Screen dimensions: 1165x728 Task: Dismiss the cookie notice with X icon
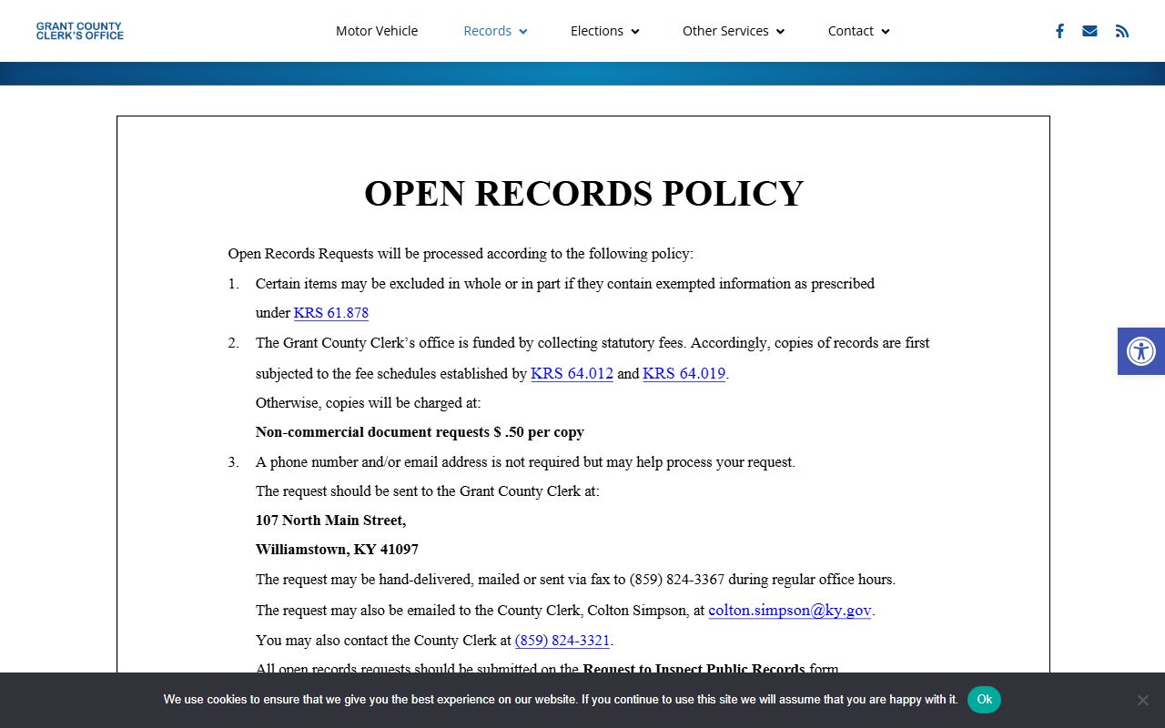tap(1143, 700)
